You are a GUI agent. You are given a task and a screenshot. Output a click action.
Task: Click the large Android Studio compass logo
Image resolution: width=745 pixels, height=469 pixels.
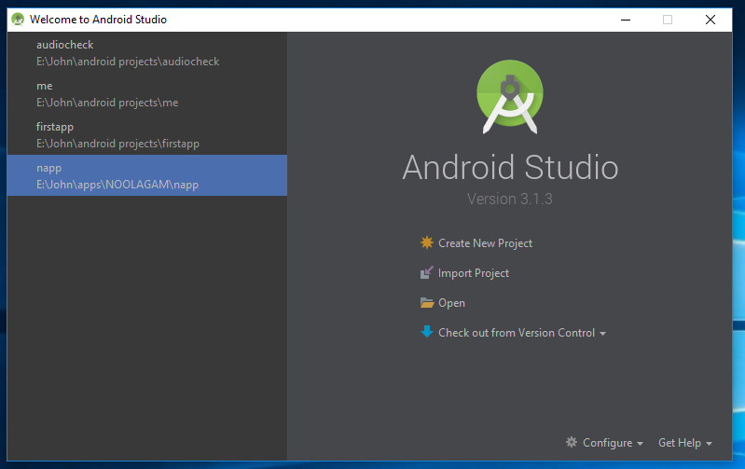point(510,97)
